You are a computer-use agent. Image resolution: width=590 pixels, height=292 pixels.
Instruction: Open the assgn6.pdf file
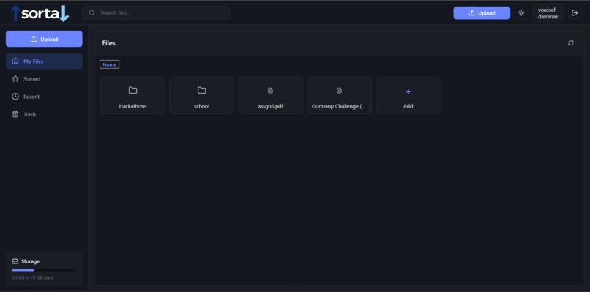click(x=271, y=95)
